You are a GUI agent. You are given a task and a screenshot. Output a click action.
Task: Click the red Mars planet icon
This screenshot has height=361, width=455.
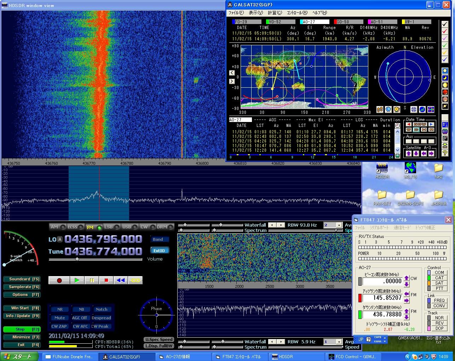(x=445, y=92)
